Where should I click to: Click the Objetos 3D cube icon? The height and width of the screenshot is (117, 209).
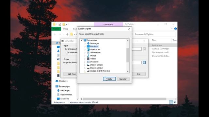(x=88, y=49)
